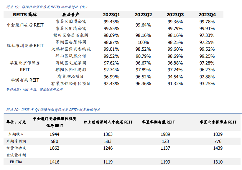The image size is (242, 170).
Task: Select the 1989 revenue value
Action: point(165,134)
